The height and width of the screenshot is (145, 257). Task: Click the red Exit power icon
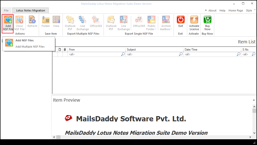tap(181, 20)
